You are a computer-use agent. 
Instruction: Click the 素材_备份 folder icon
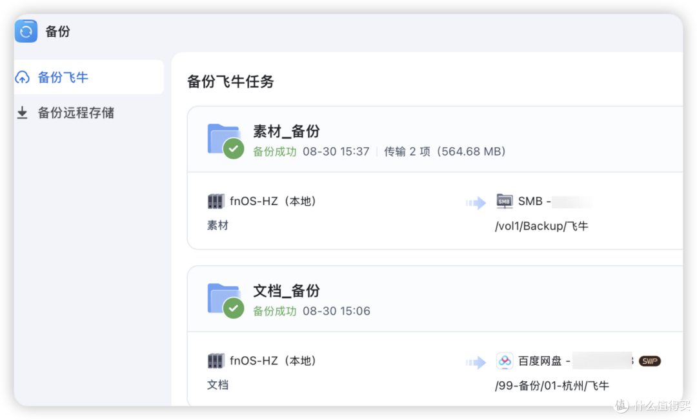pyautogui.click(x=225, y=141)
